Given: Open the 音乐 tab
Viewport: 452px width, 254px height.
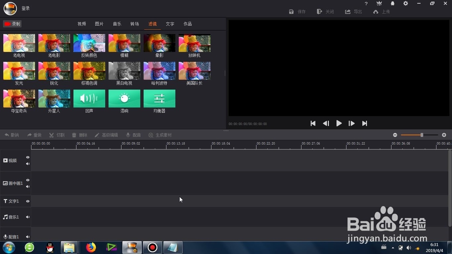Looking at the screenshot, I should pyautogui.click(x=117, y=24).
